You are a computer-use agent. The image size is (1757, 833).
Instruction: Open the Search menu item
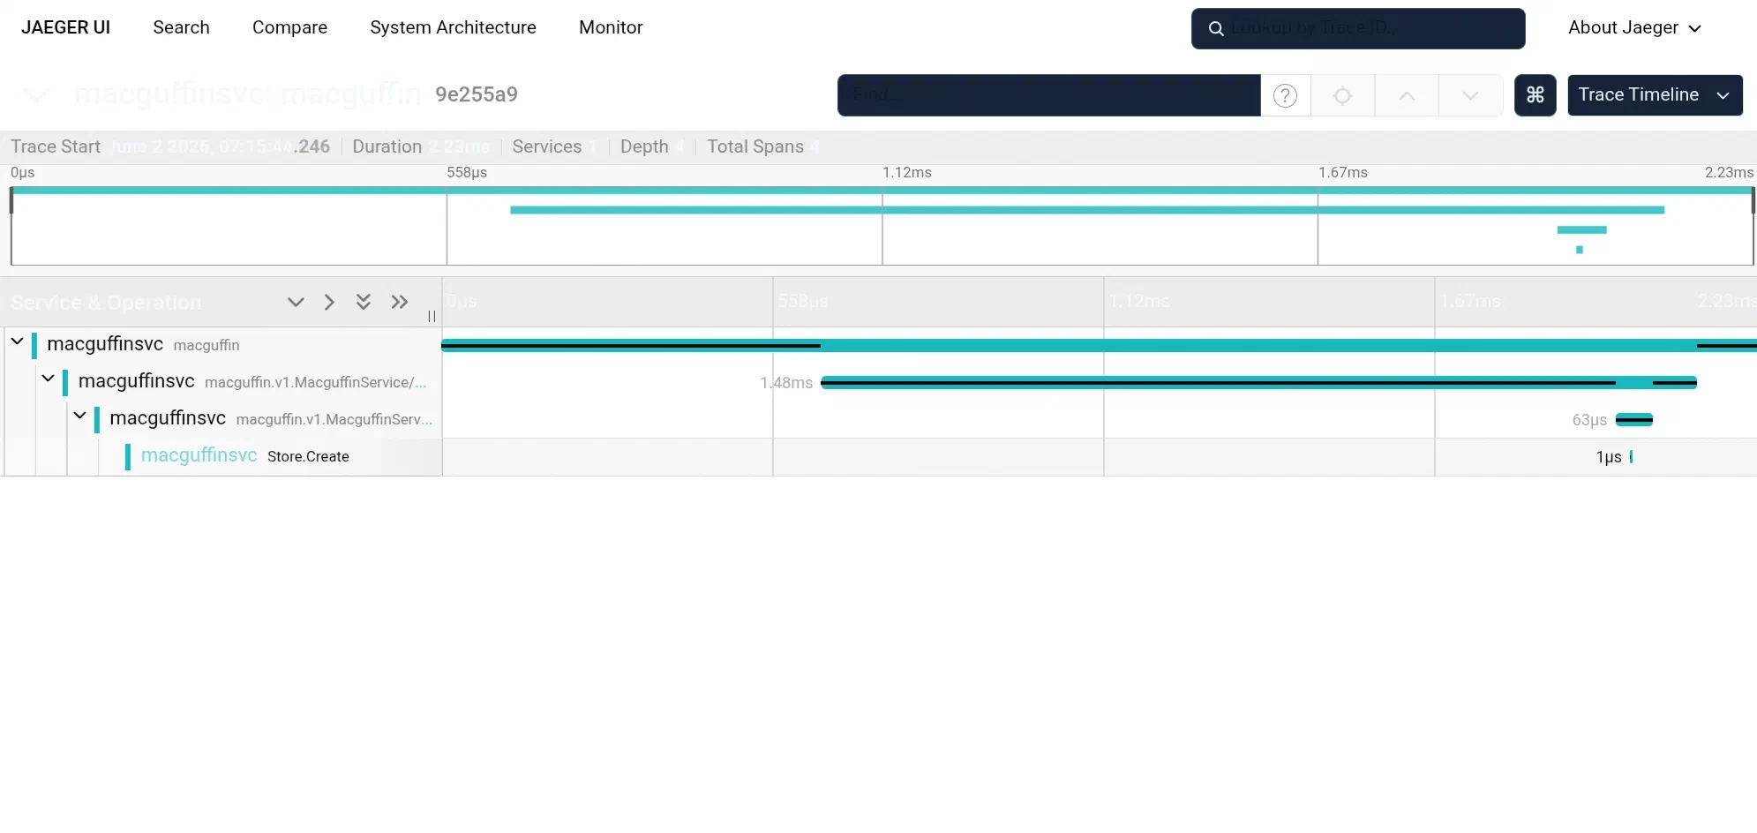181,27
